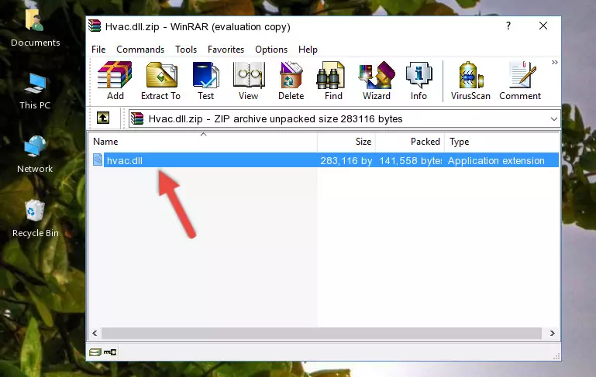Click the 141,558 packed value
The height and width of the screenshot is (377, 596).
pyautogui.click(x=411, y=160)
